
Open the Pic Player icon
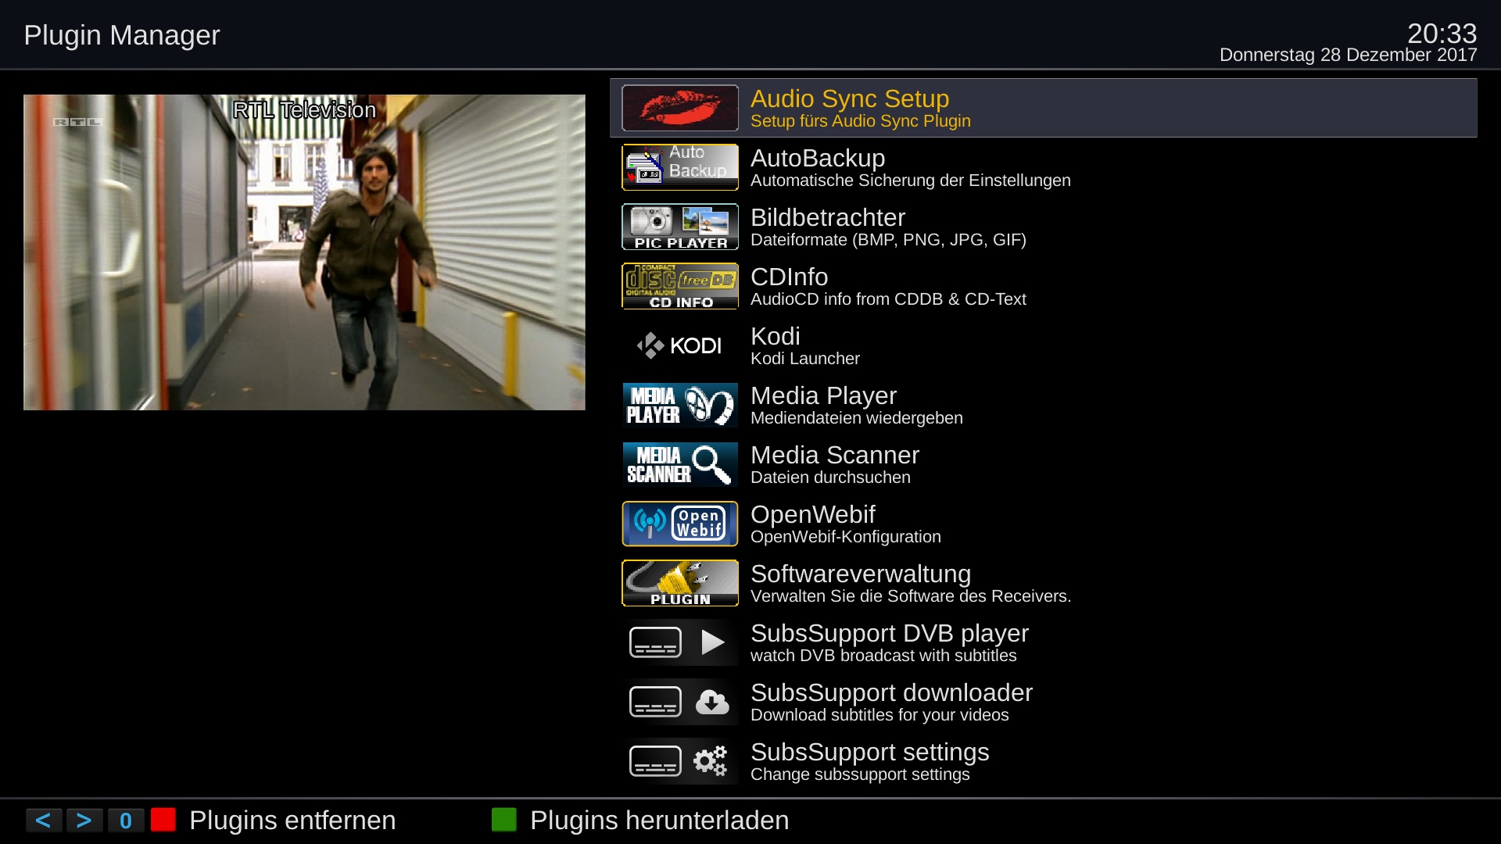pos(680,227)
